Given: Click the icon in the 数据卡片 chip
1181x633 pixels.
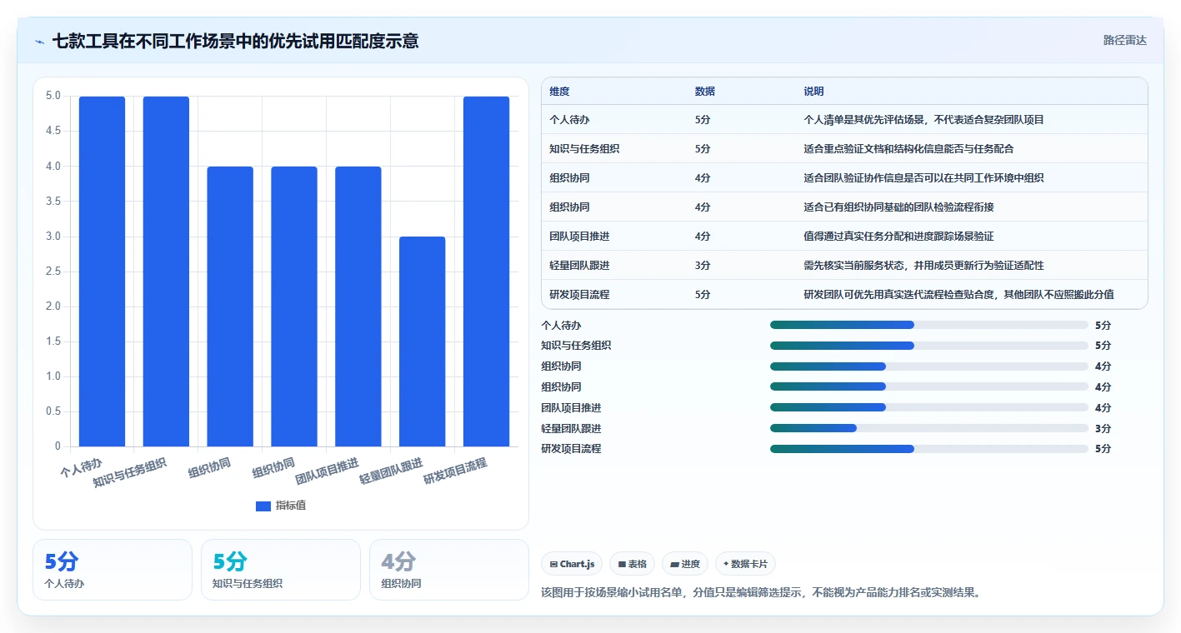Looking at the screenshot, I should pos(726,564).
